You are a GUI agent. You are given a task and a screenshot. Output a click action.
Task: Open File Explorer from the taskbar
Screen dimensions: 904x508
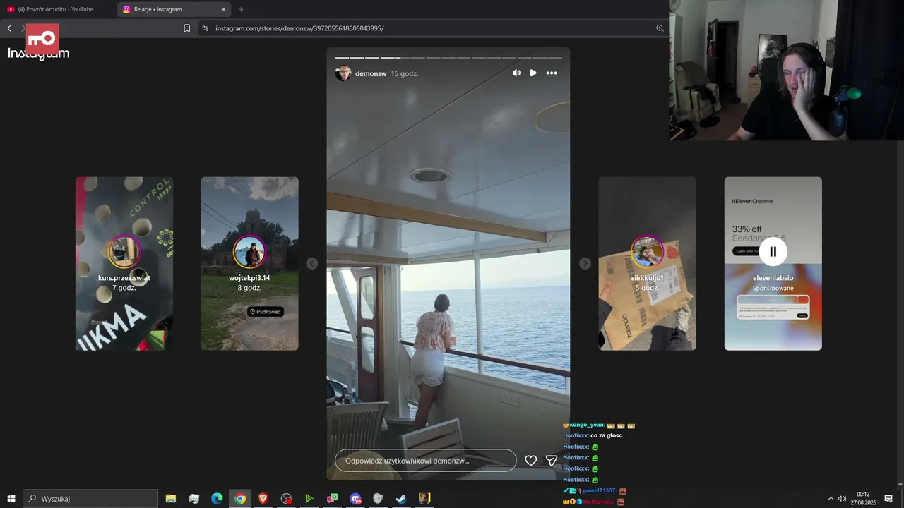(x=171, y=499)
